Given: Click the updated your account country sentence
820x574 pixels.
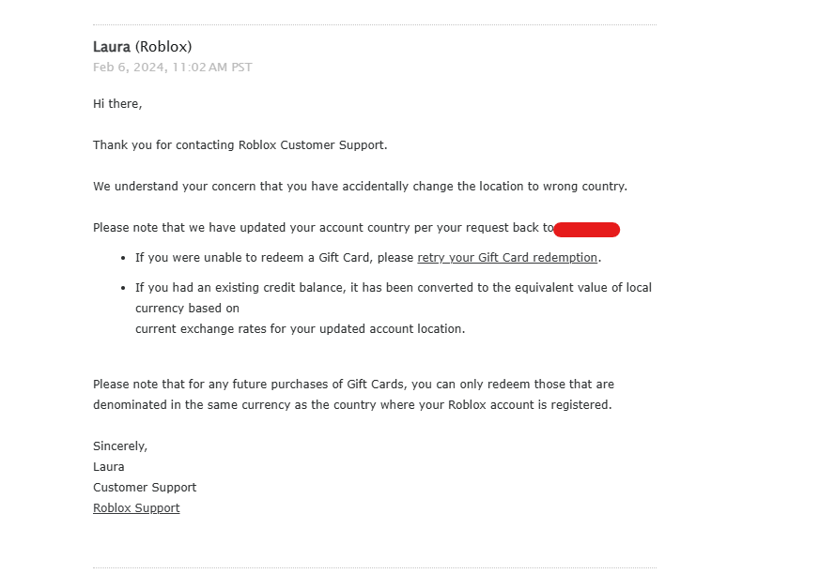Looking at the screenshot, I should 319,228.
